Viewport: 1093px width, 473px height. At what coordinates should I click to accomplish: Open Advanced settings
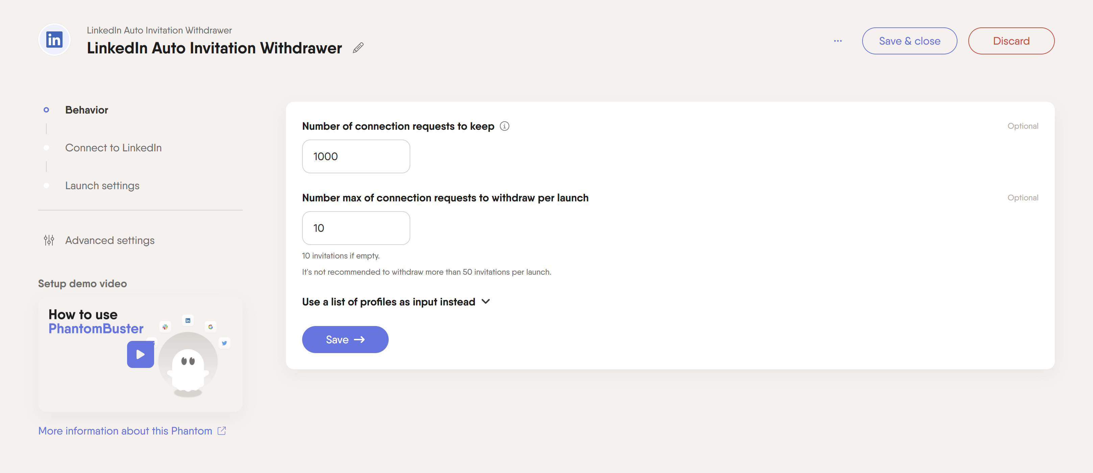(x=110, y=240)
